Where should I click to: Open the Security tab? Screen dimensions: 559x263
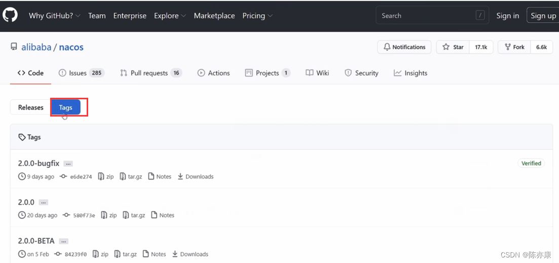pyautogui.click(x=361, y=73)
